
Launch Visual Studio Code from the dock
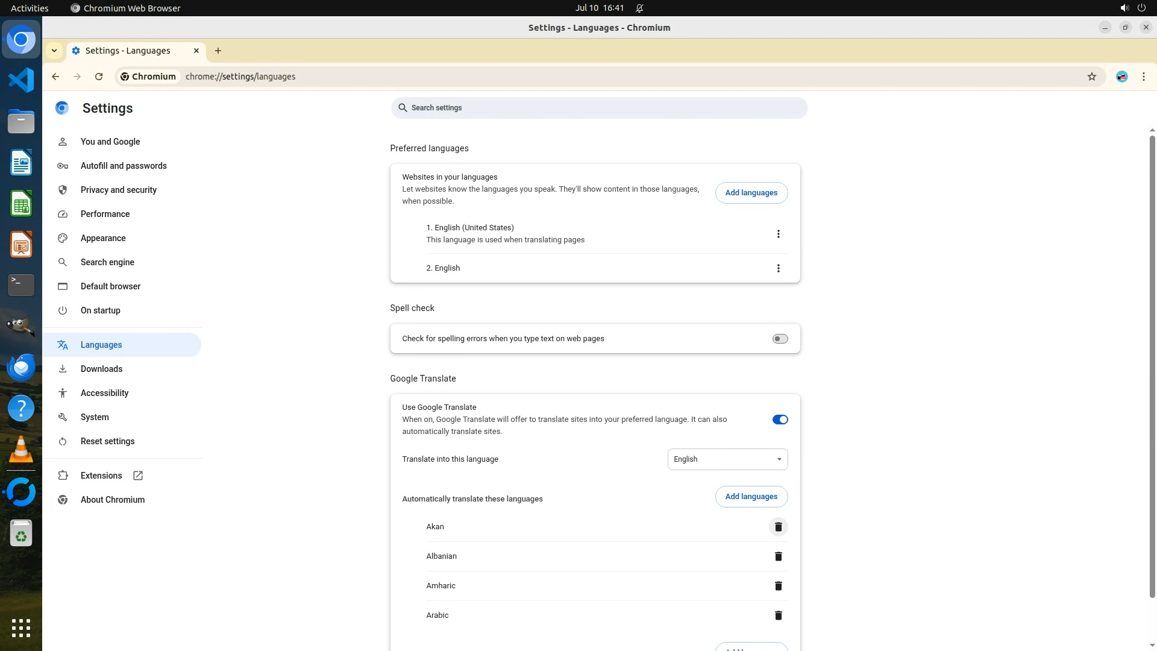click(x=21, y=80)
